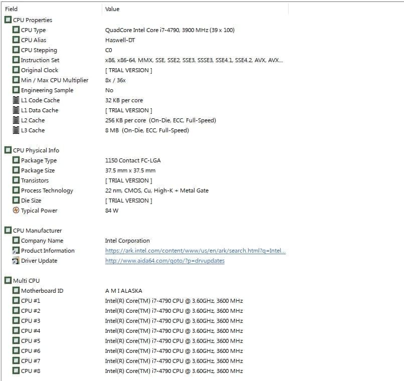Select the CPU Physical Info heading

36,150
